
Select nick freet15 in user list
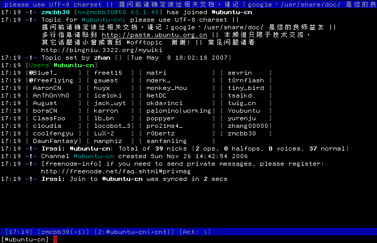(x=108, y=73)
